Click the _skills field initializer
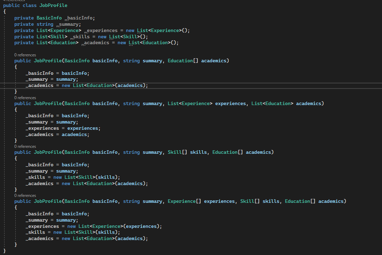The height and width of the screenshot is (255, 382). [x=123, y=36]
